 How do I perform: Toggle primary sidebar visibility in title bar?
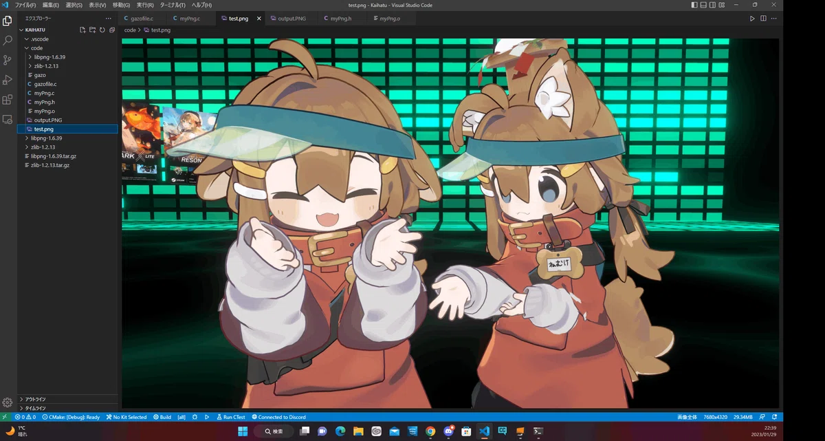pos(696,5)
